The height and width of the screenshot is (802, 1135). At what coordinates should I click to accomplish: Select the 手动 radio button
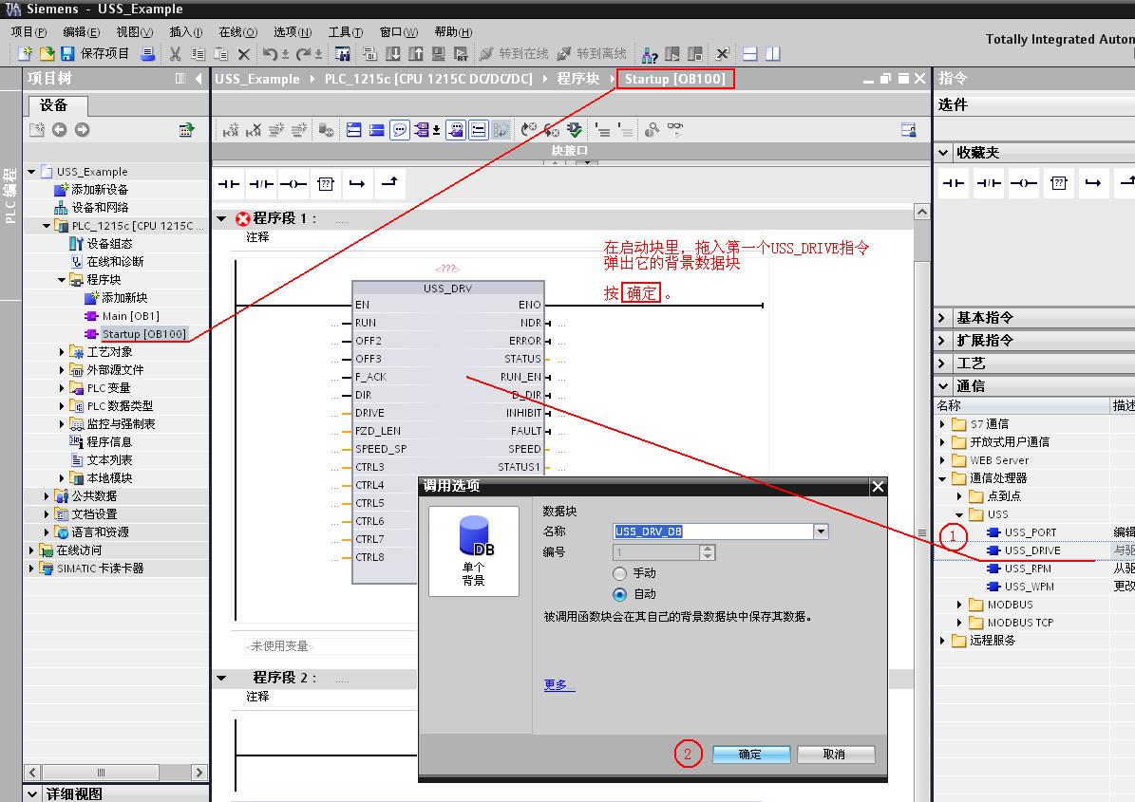[x=619, y=573]
